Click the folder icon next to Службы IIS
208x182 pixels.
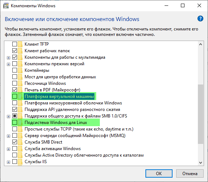(x=20, y=162)
